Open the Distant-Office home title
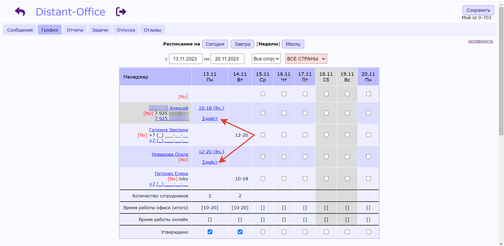Screen dimensions: 504x246 point(70,12)
